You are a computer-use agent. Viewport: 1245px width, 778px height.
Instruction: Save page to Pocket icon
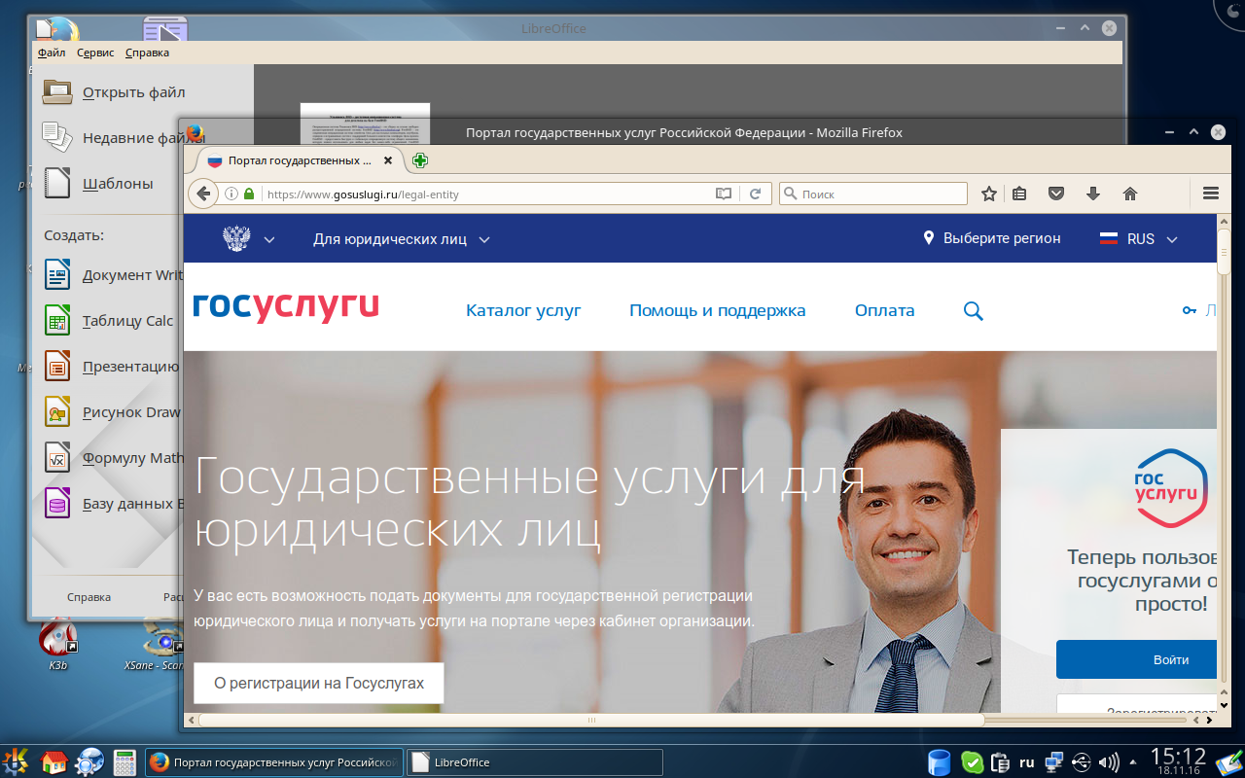(x=1055, y=194)
